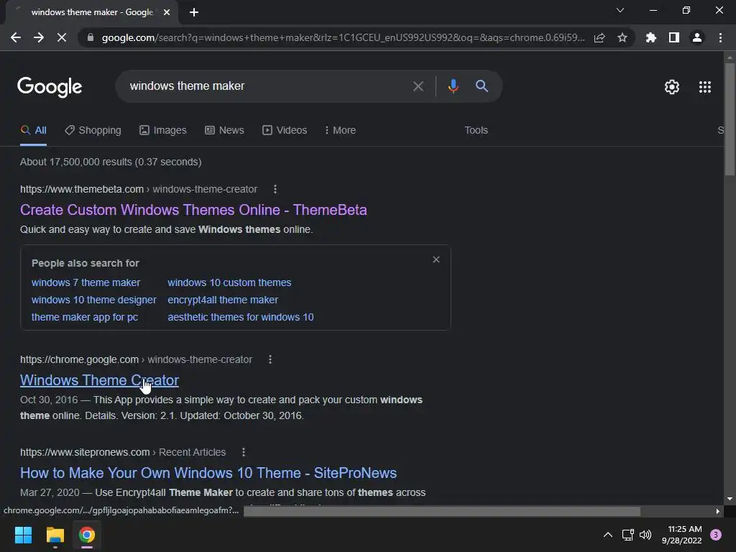Screen dimensions: 736x552
Task: Share this page icon in address bar
Action: (599, 37)
